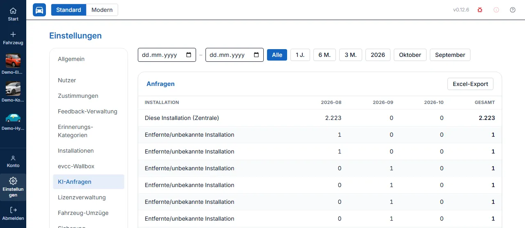Open Konto user icon
This screenshot has height=228, width=525.
click(x=13, y=158)
